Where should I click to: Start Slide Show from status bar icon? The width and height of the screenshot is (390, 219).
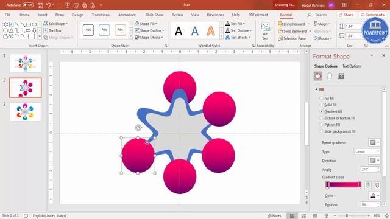(x=327, y=215)
